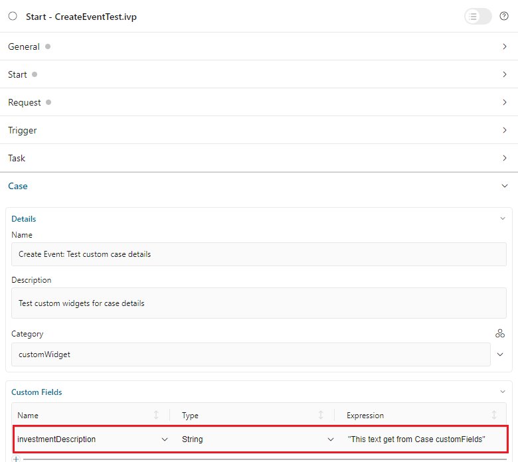Add a new custom field row
The width and height of the screenshot is (518, 462).
16,459
